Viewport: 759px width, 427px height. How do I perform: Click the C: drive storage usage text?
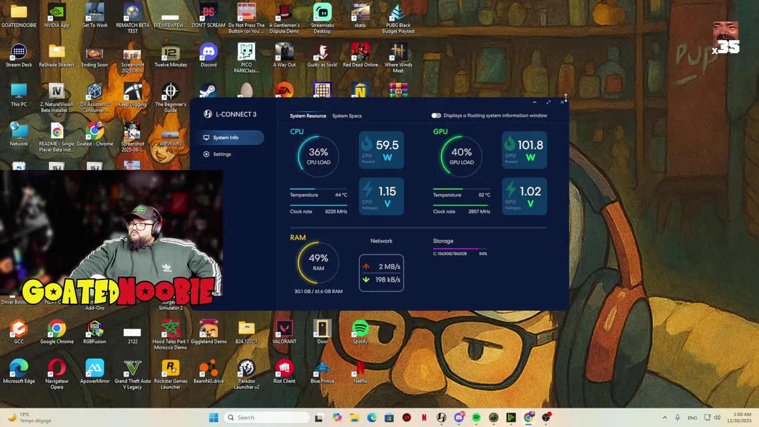(450, 254)
